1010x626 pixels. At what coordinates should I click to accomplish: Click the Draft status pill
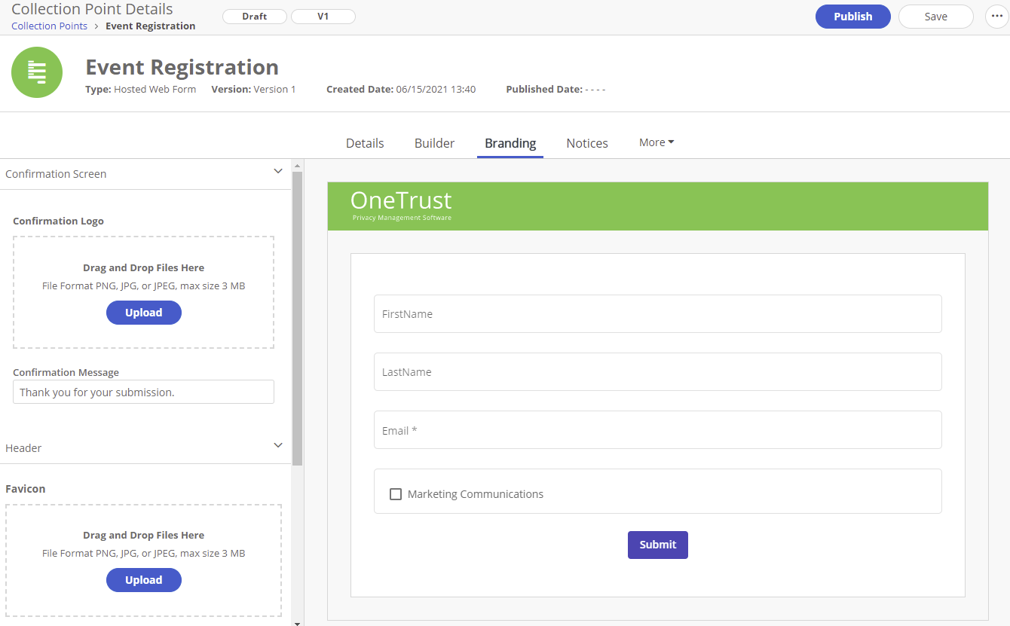pyautogui.click(x=254, y=16)
